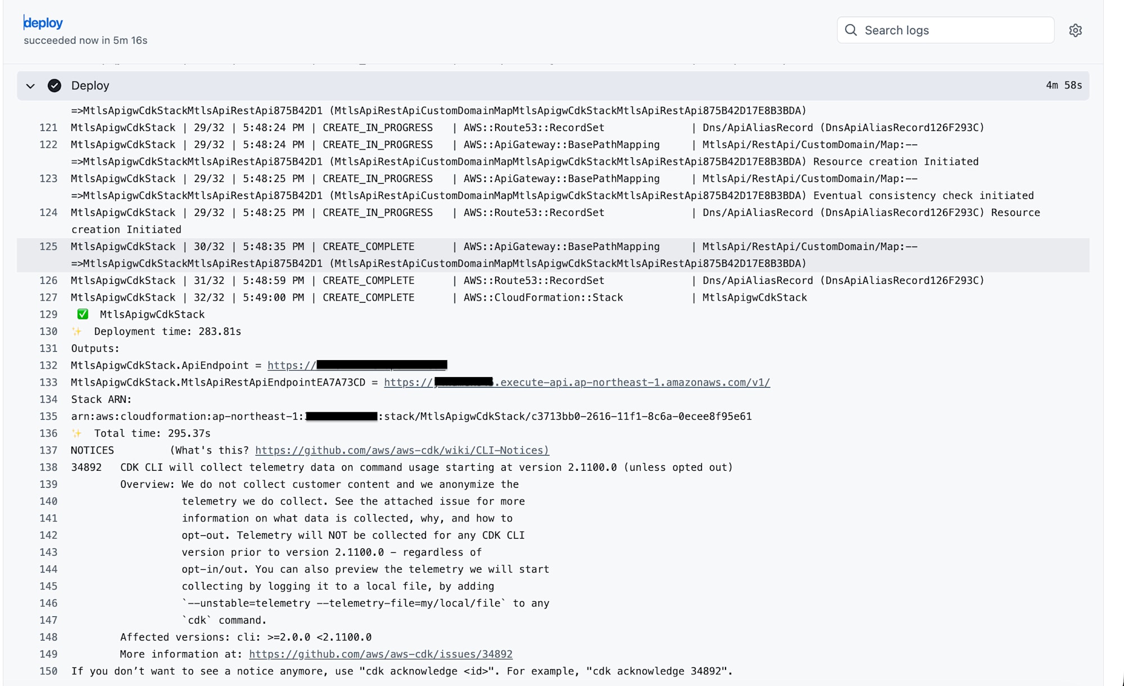The width and height of the screenshot is (1124, 686).
Task: Open the deploy job title link
Action: point(43,23)
